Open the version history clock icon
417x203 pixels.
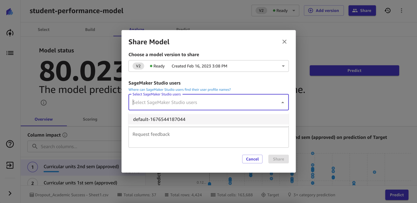coord(388,10)
